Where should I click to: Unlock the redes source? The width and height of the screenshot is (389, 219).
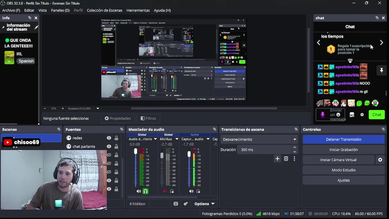pyautogui.click(x=116, y=138)
